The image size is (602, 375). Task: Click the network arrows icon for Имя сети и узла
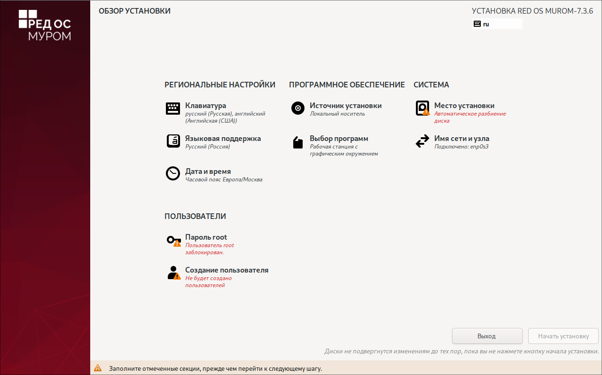click(x=422, y=141)
